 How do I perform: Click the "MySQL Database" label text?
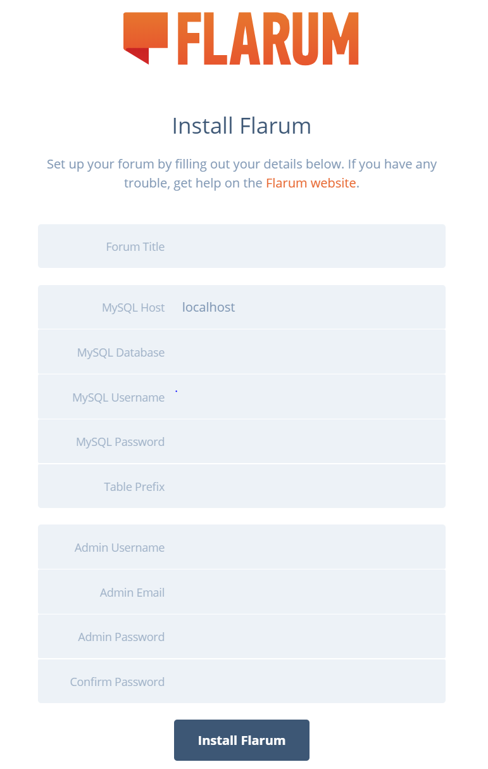[x=121, y=353]
